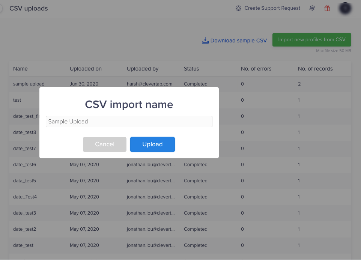The image size is (361, 260).
Task: Confirm with the Upload button
Action: 152,144
